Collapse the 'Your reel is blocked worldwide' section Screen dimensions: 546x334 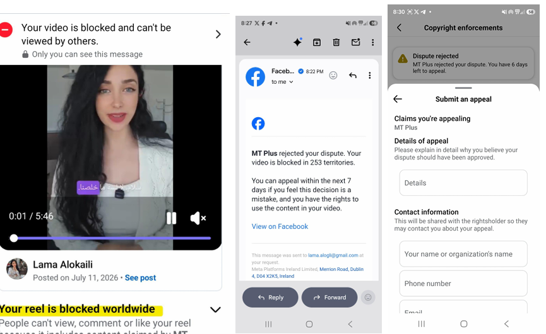(x=215, y=309)
